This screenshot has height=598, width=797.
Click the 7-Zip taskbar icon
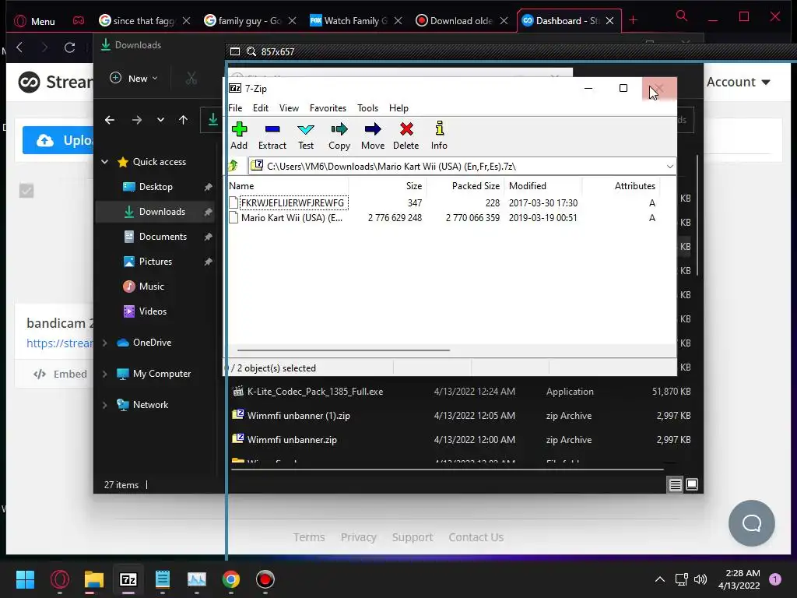coord(128,579)
